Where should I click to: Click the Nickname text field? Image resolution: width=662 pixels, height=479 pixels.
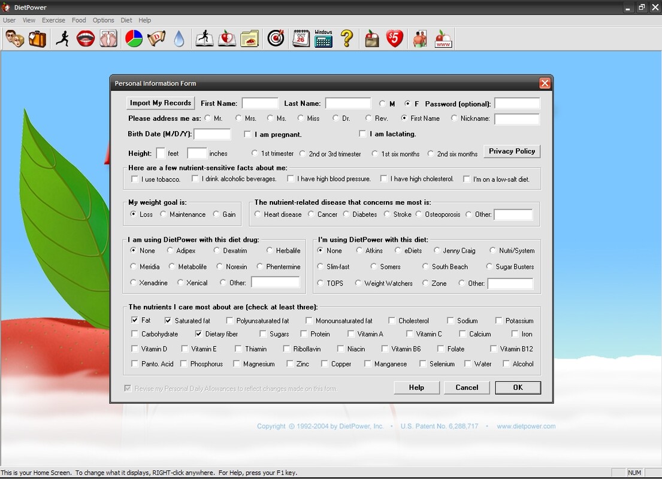pos(517,119)
